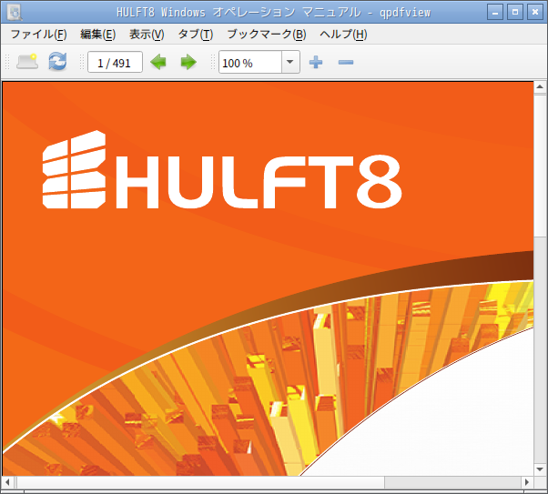The image size is (548, 494).
Task: Open the ヘルプ(H) menu
Action: coord(343,35)
